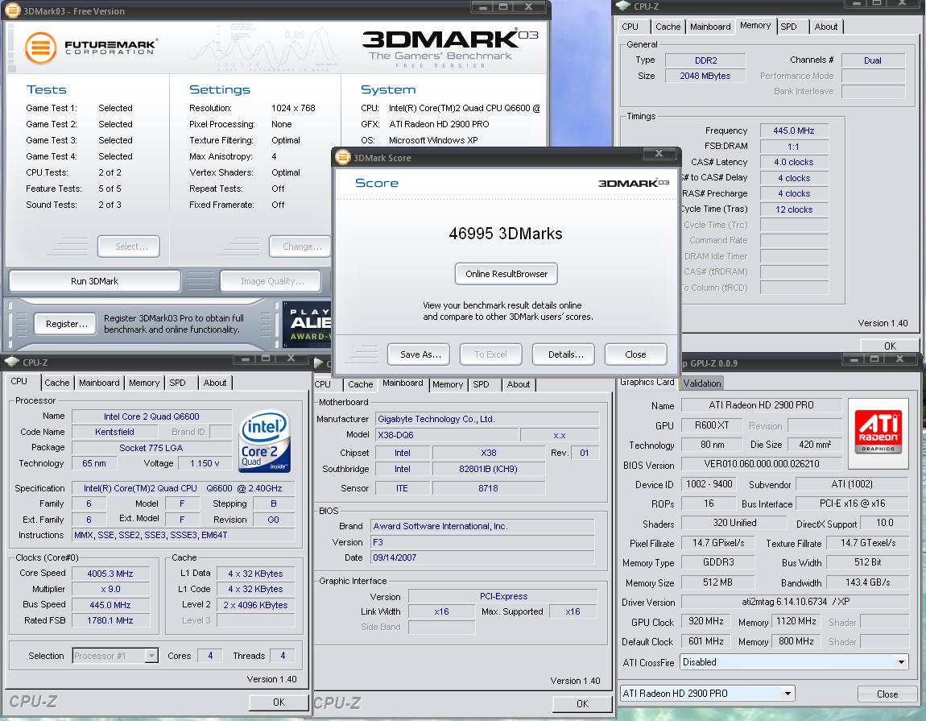Click the Change settings button

(x=300, y=247)
